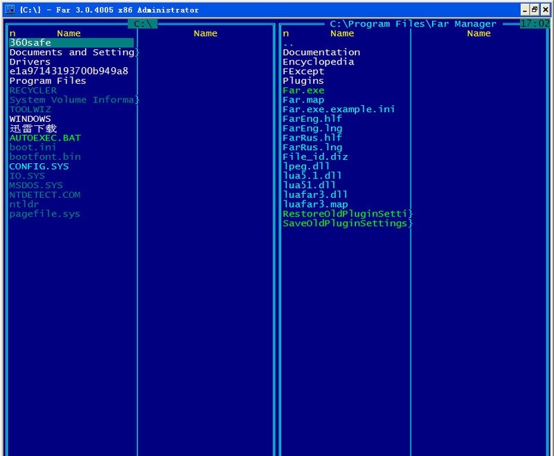Select FarRus.hlf file
This screenshot has height=456, width=554.
point(312,138)
